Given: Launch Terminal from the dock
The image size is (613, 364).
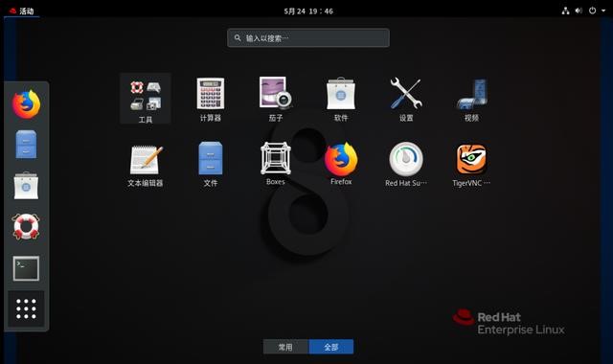Looking at the screenshot, I should [x=26, y=268].
